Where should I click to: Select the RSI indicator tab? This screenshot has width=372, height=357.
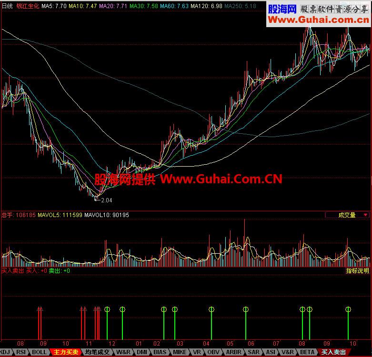tap(21, 352)
